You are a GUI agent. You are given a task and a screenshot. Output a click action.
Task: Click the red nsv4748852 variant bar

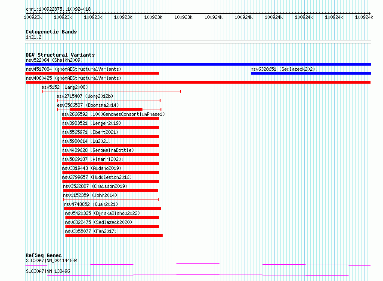pyautogui.click(x=113, y=208)
